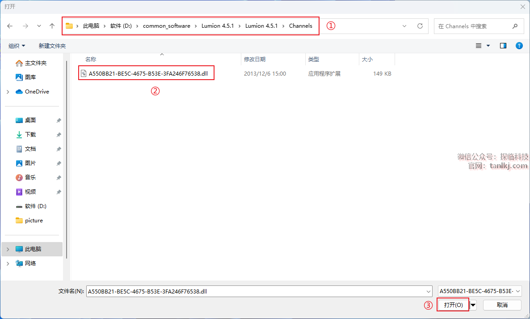Click the pin icon beside 图片
The height and width of the screenshot is (319, 530).
click(x=59, y=163)
